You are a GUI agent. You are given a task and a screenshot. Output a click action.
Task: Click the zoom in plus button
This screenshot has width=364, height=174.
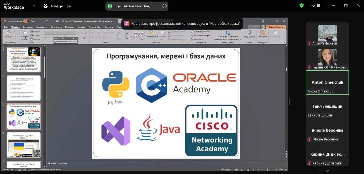pos(276,170)
